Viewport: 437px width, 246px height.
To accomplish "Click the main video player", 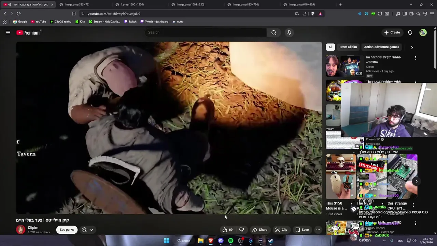I will coord(169,128).
